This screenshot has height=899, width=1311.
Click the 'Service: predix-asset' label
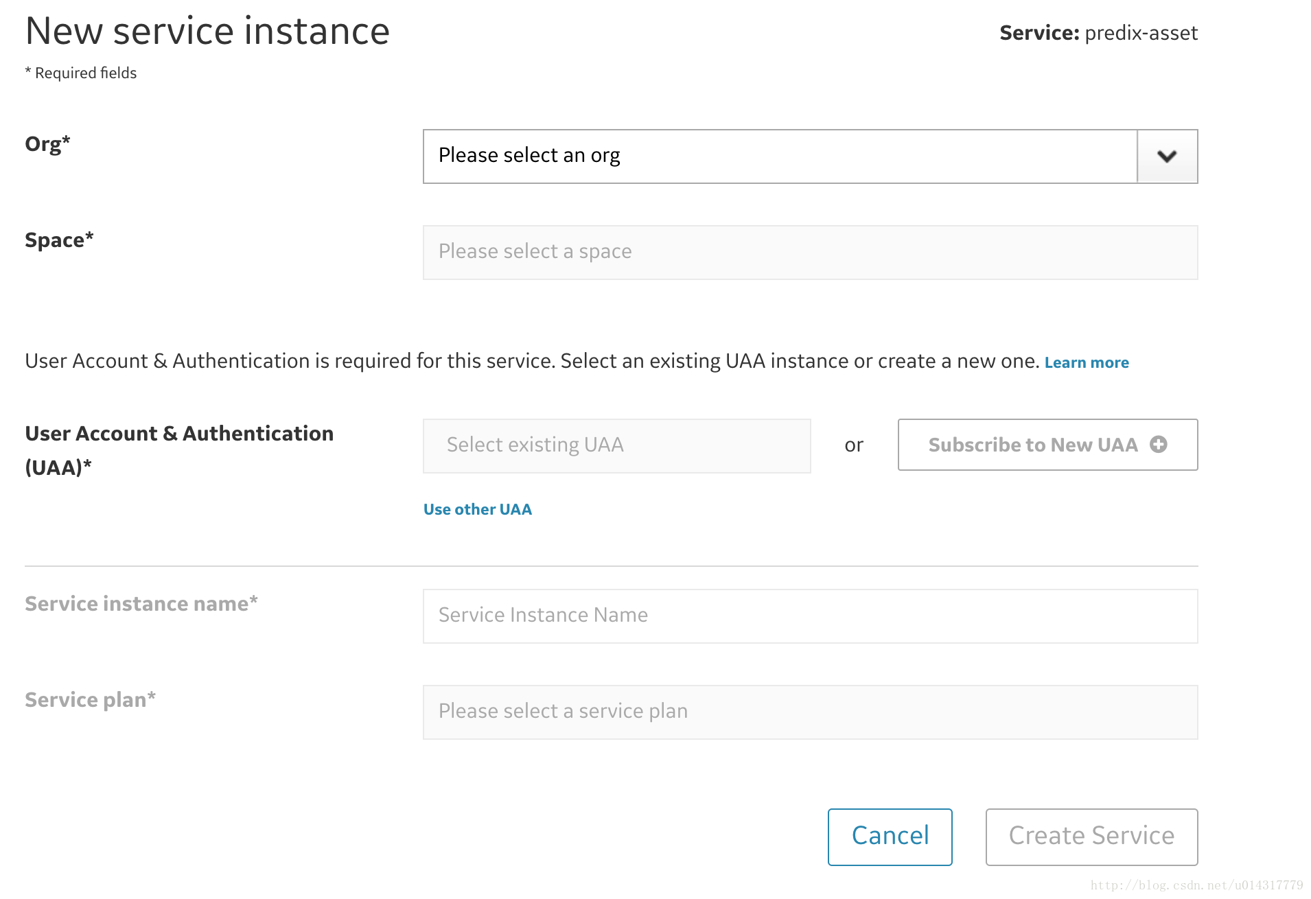[1098, 33]
